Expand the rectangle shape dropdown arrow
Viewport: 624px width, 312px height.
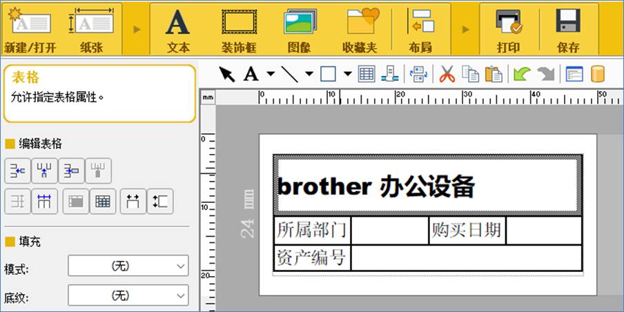347,74
